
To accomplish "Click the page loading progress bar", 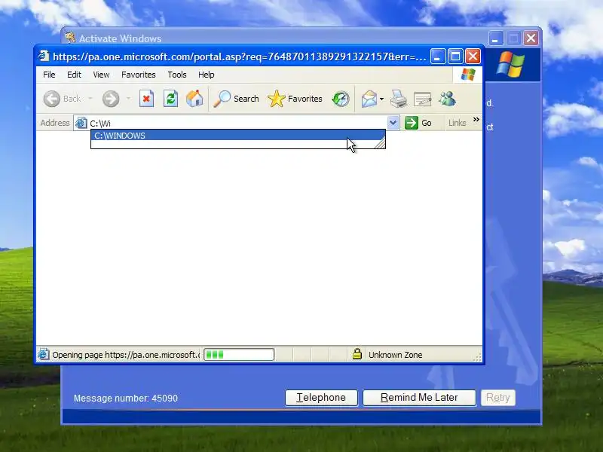I will pos(239,354).
